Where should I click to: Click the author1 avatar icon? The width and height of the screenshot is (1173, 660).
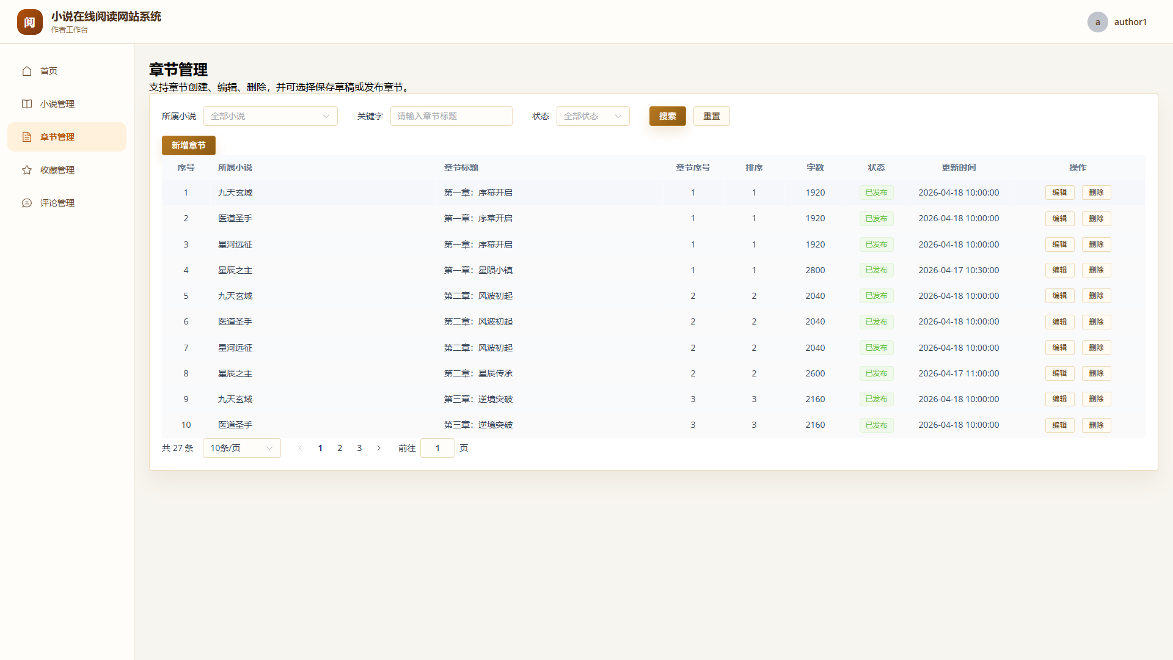pos(1097,22)
